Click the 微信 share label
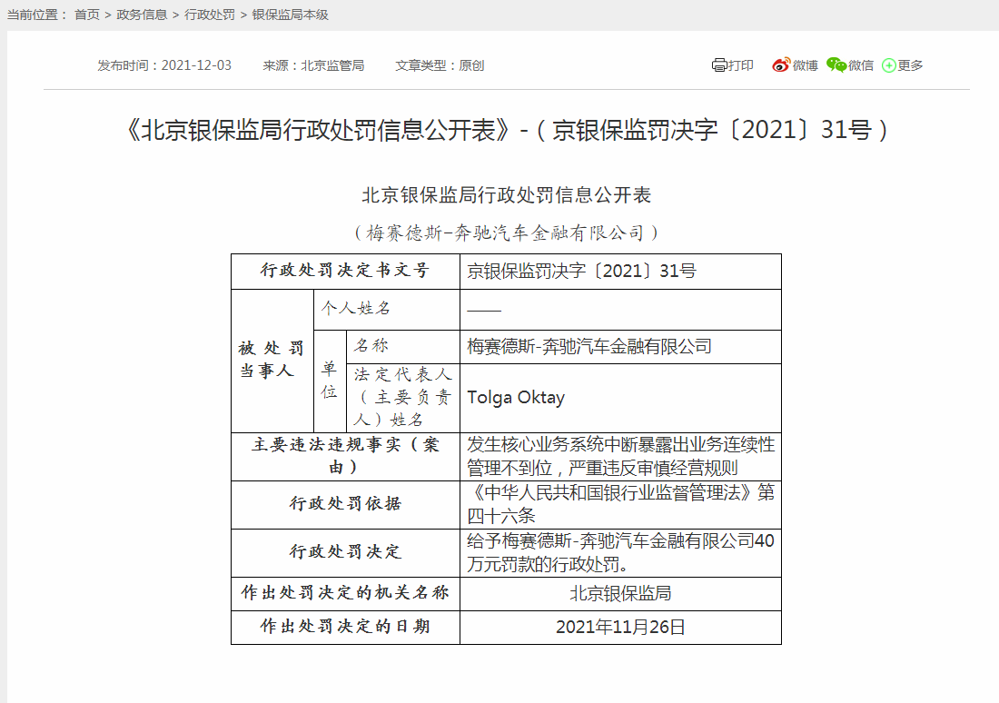999x703 pixels. (x=861, y=65)
